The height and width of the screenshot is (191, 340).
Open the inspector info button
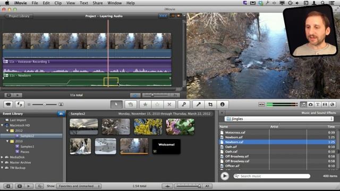[x=222, y=105]
